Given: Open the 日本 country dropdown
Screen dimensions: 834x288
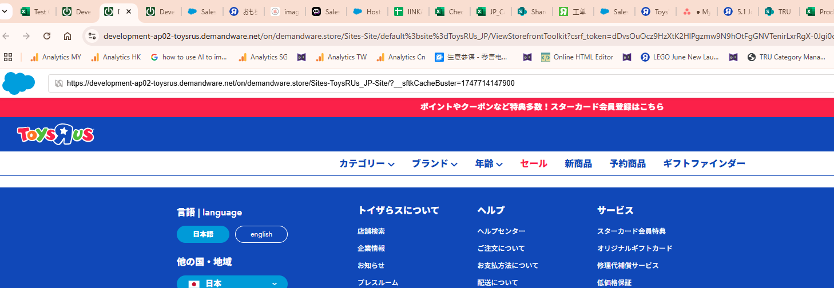Looking at the screenshot, I should (232, 282).
